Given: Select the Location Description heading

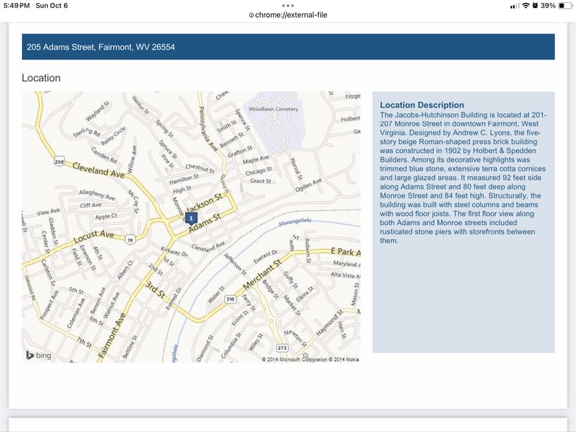Looking at the screenshot, I should [422, 105].
